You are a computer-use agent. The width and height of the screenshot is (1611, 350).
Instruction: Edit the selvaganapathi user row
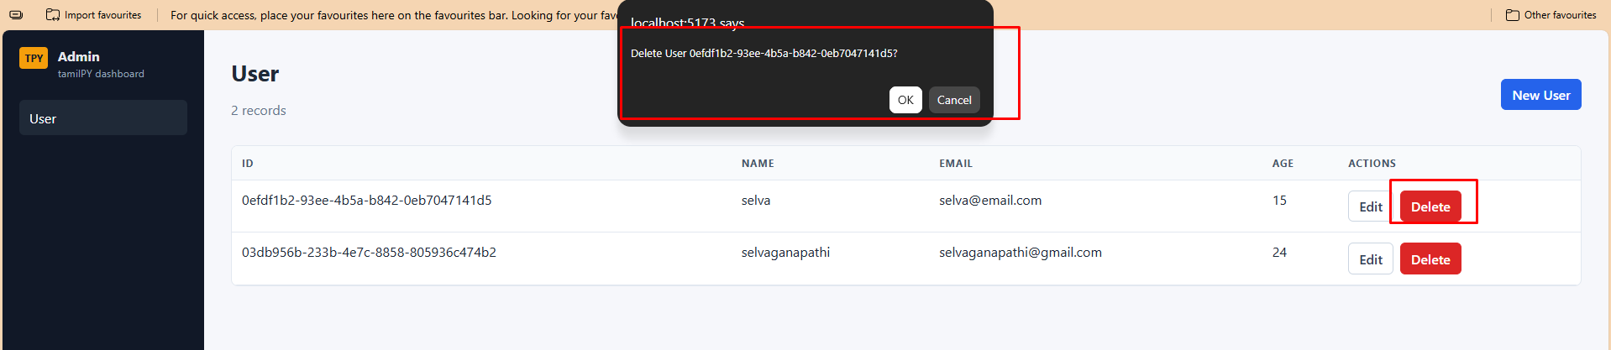pyautogui.click(x=1371, y=259)
